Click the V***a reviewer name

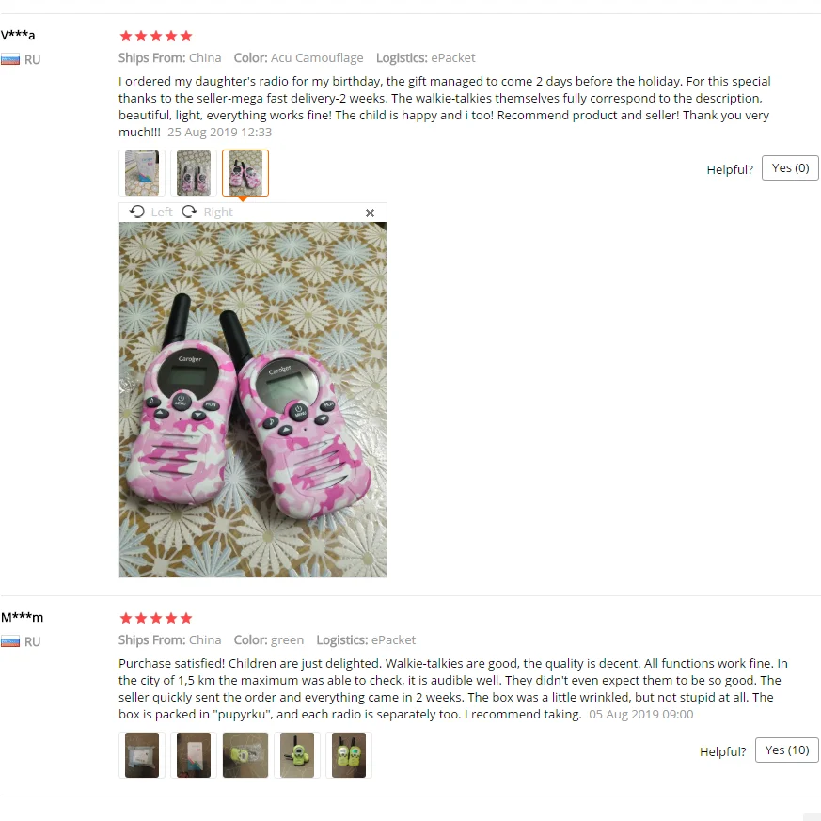tap(18, 35)
